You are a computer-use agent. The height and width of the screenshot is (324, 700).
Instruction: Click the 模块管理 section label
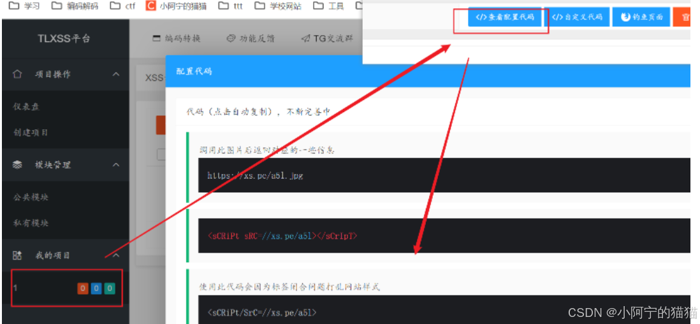coord(53,165)
